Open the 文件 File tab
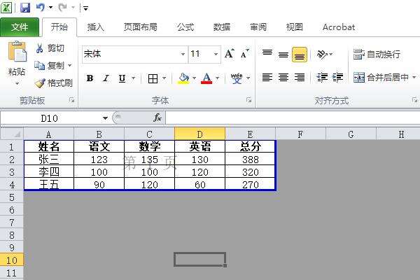 20,27
